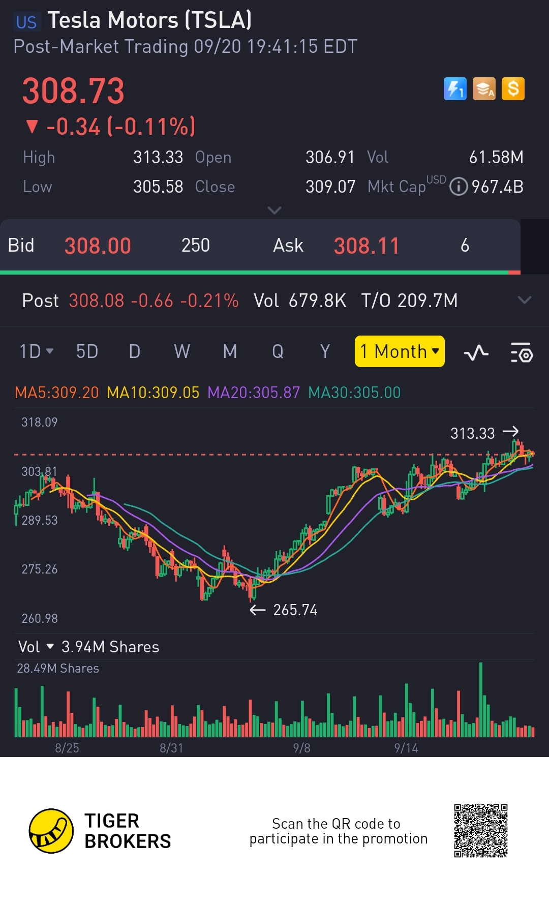The width and height of the screenshot is (549, 905).
Task: Tap the Scan the QR code promotion text
Action: (x=339, y=831)
